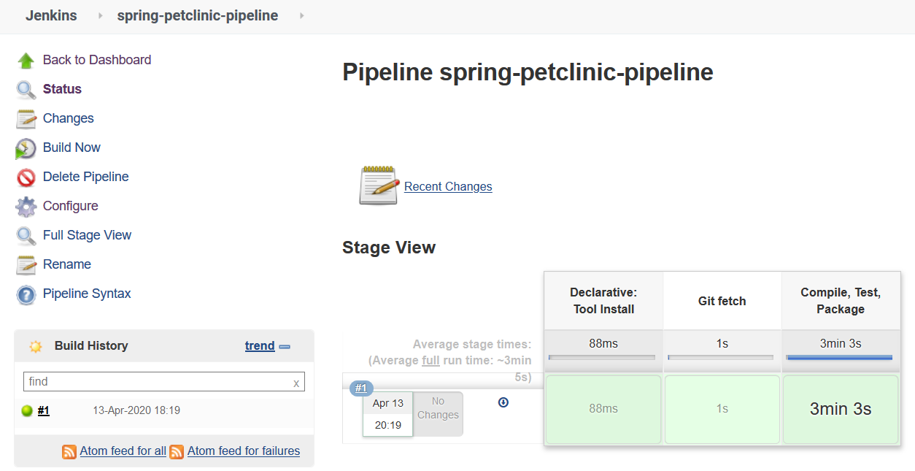The image size is (915, 471).
Task: Click the Pipeline Syntax question-mark icon
Action: [24, 294]
